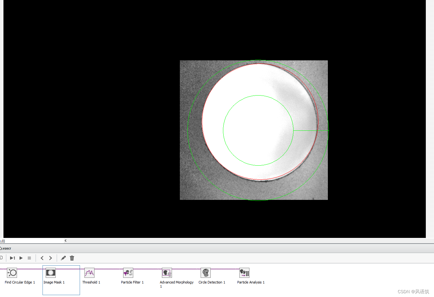Open the Advanced Morphology 1 step icon

[x=167, y=273]
